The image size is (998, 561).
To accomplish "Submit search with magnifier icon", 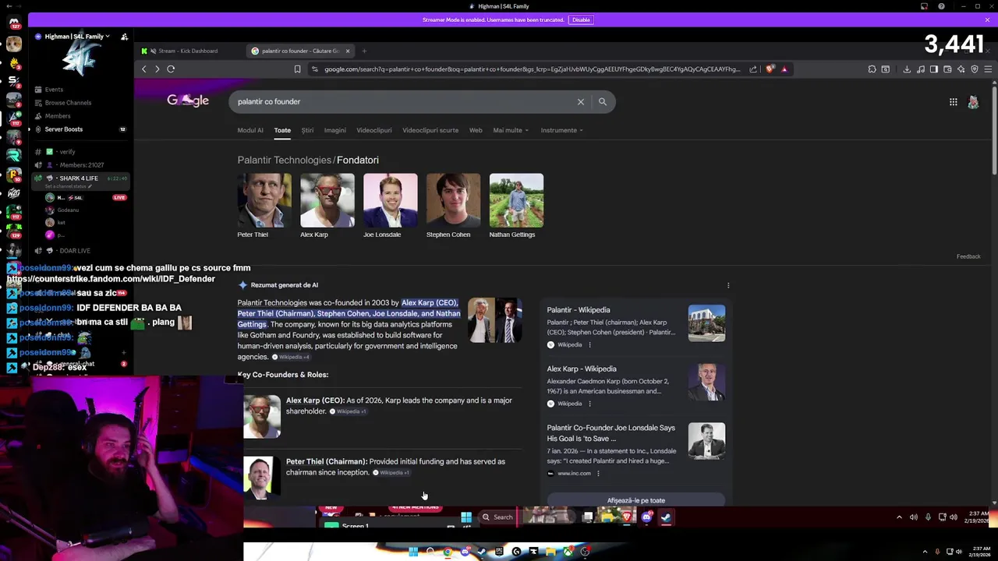I will pyautogui.click(x=603, y=101).
